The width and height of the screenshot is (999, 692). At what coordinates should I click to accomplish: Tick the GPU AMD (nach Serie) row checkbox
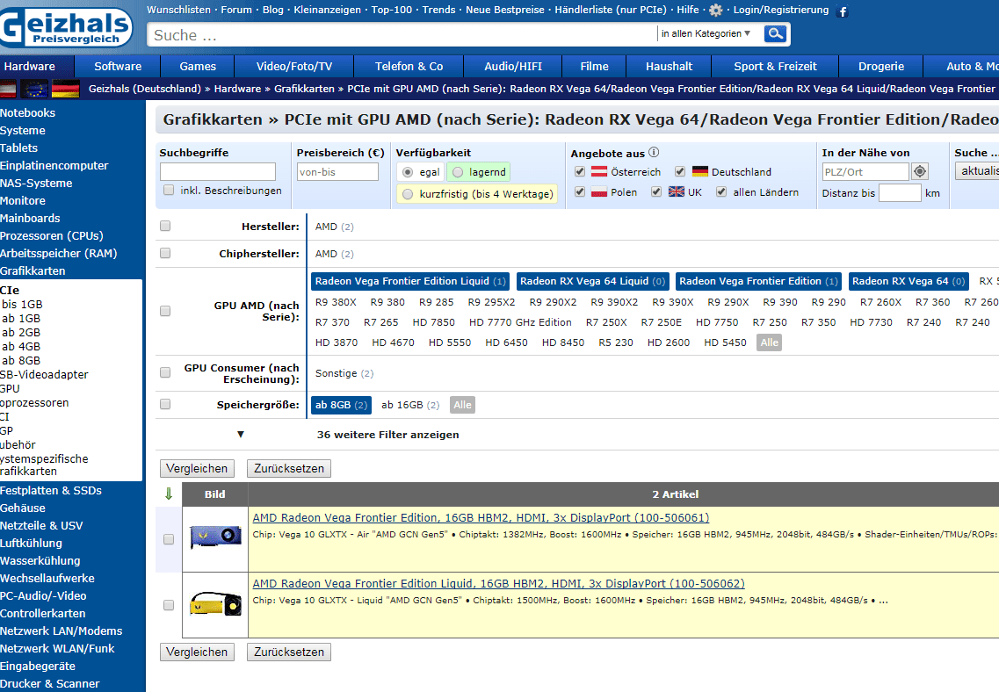tap(165, 311)
